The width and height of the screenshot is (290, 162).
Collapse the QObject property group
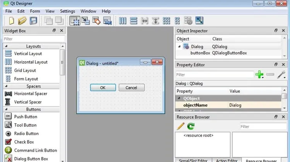[179, 98]
